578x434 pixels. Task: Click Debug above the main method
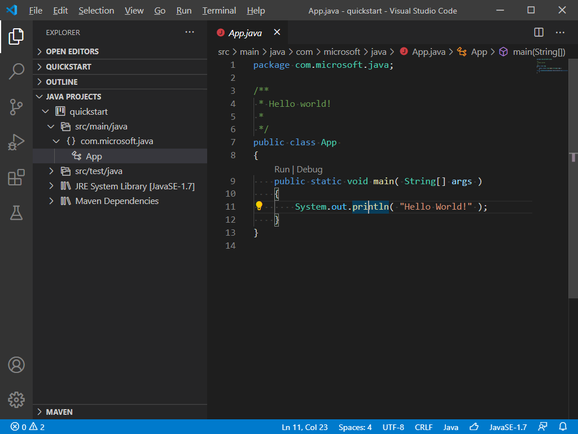tap(310, 169)
